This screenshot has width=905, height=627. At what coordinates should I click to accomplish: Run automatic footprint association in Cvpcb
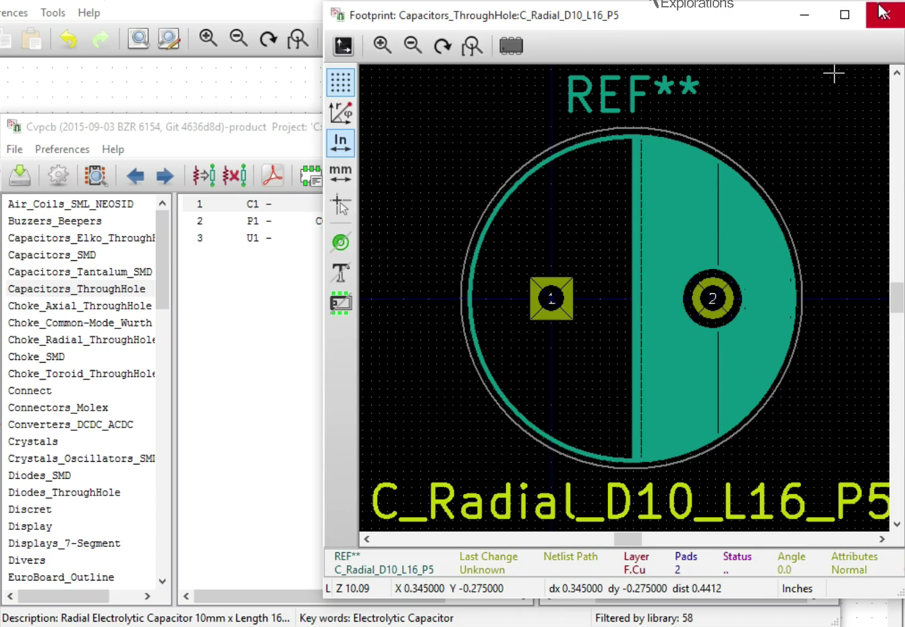[203, 175]
